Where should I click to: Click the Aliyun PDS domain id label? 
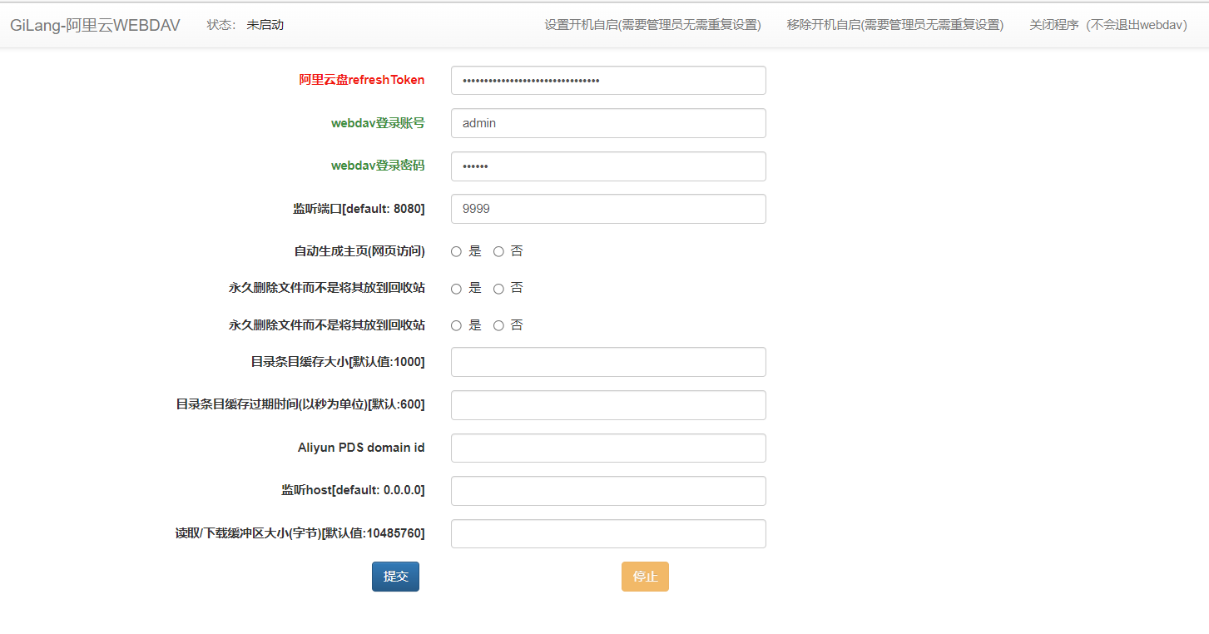click(x=361, y=448)
